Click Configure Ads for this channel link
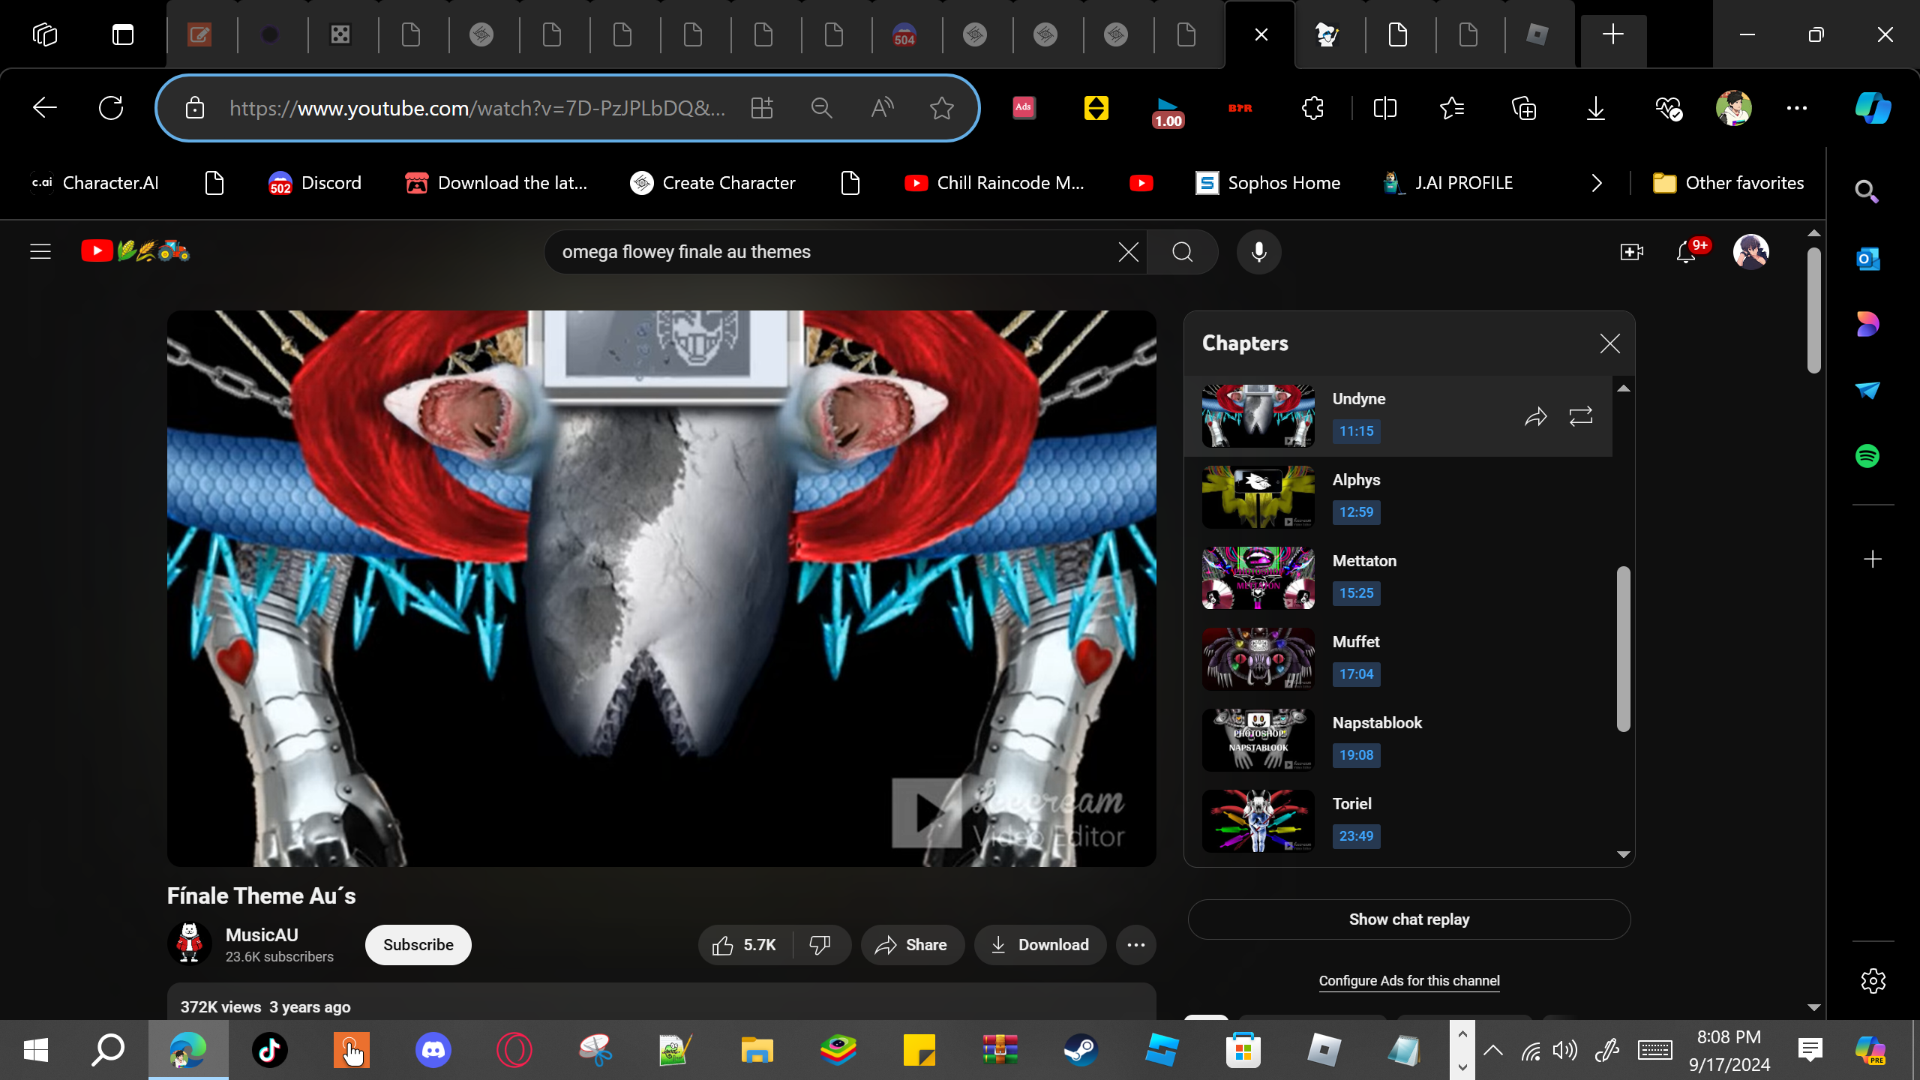1920x1080 pixels. 1408,981
